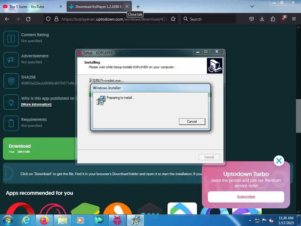Click the Windows Installer computer icon
301x226 pixels.
[x=101, y=100]
